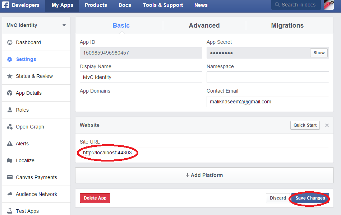Click the App ID field
This screenshot has height=215, width=341.
point(141,53)
